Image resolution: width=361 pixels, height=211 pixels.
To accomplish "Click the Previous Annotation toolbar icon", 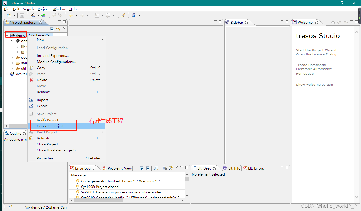I will click(x=108, y=15).
